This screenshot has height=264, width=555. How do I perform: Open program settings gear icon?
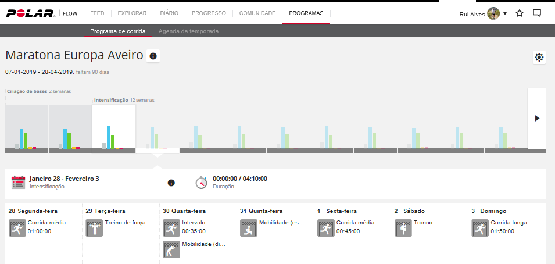pyautogui.click(x=539, y=57)
